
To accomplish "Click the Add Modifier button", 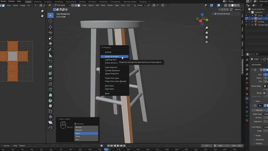I will [x=259, y=65].
